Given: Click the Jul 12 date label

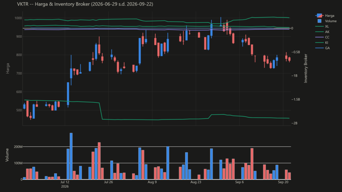Looking at the screenshot, I should tap(65, 182).
